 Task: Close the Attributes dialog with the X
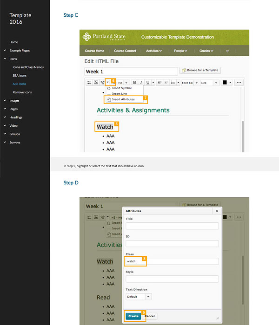[x=217, y=211]
